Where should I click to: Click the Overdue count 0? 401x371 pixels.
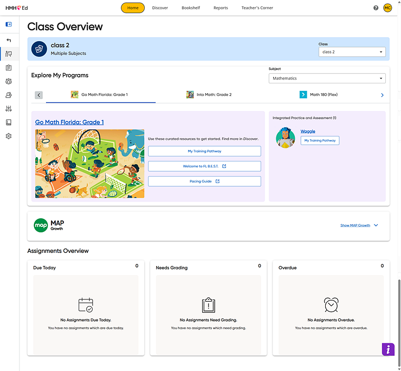[x=382, y=266]
